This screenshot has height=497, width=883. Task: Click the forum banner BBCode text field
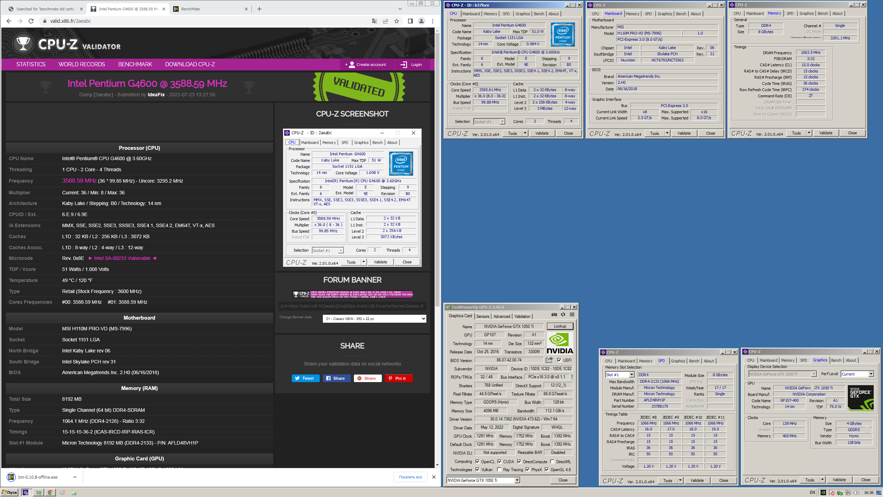pos(352,306)
